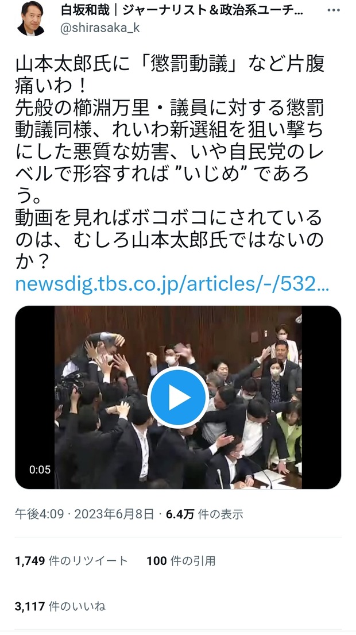356x635 pixels.
Task: Open the newsdig.tbs.co.jp article link
Action: coord(172,284)
